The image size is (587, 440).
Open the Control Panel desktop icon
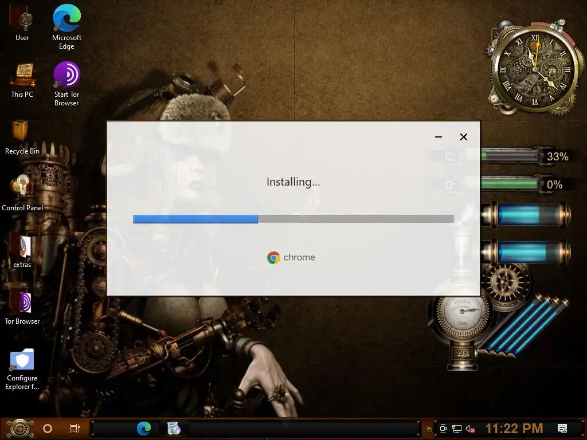(22, 194)
